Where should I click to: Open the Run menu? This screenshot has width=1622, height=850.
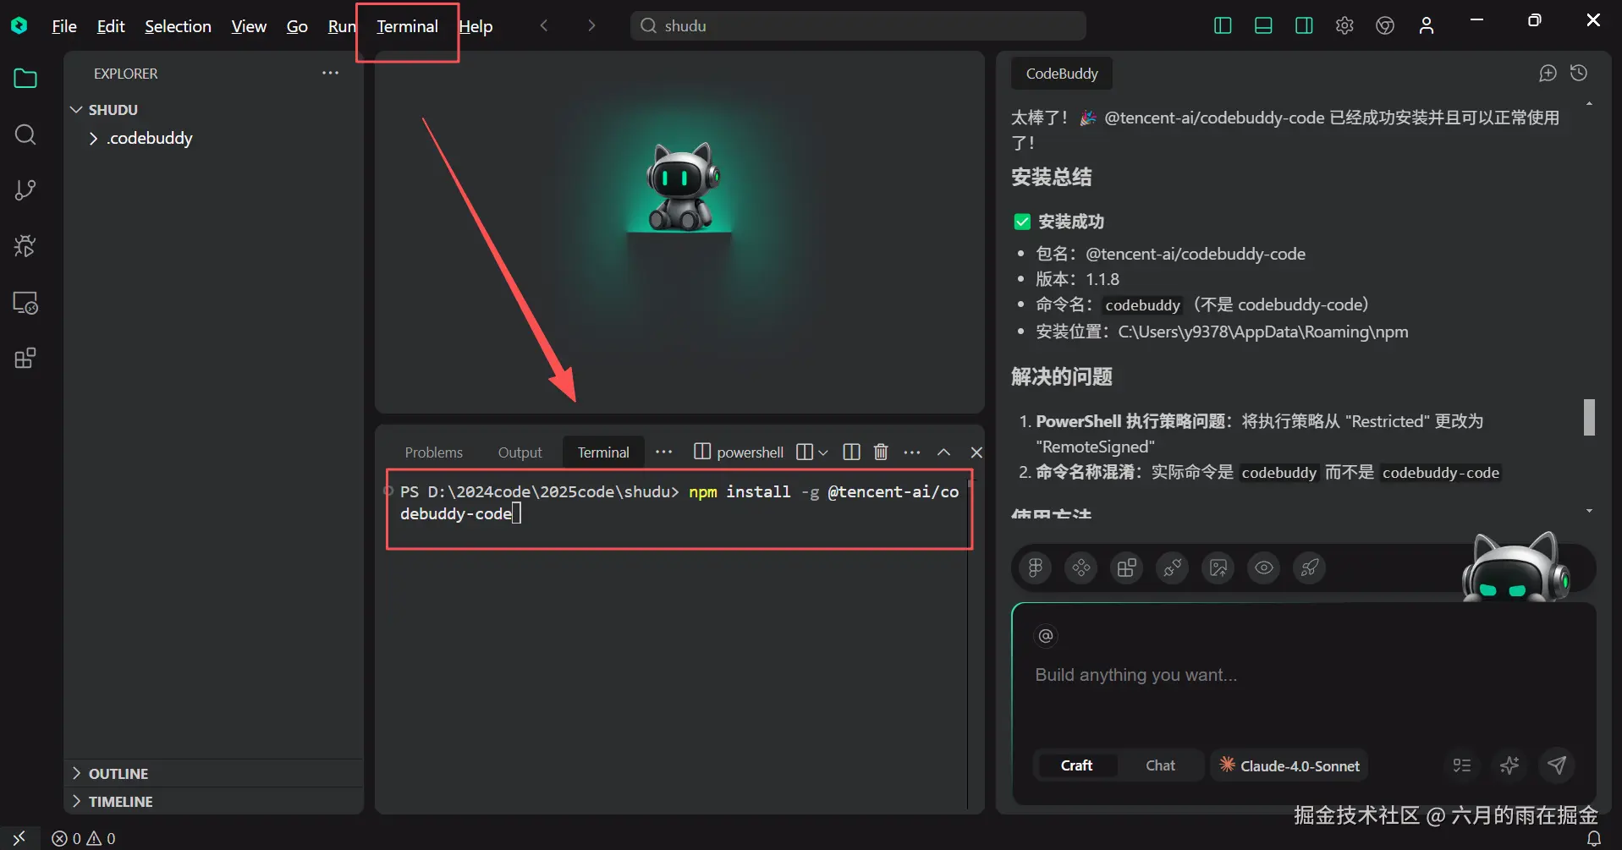[x=342, y=26]
